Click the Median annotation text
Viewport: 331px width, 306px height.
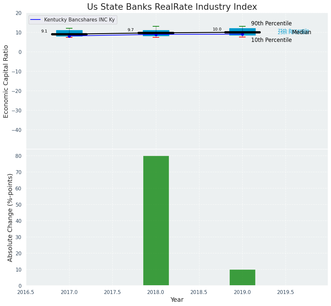pos(302,32)
